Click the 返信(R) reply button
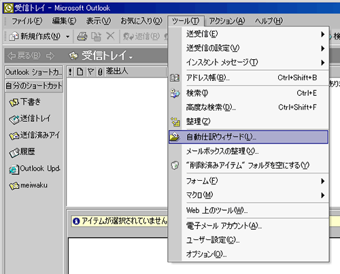 (x=141, y=36)
